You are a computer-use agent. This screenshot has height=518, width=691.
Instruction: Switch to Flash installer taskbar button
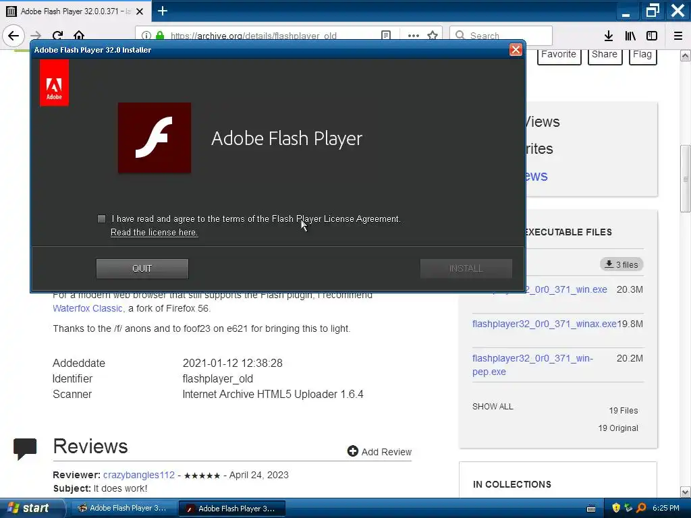pyautogui.click(x=232, y=509)
